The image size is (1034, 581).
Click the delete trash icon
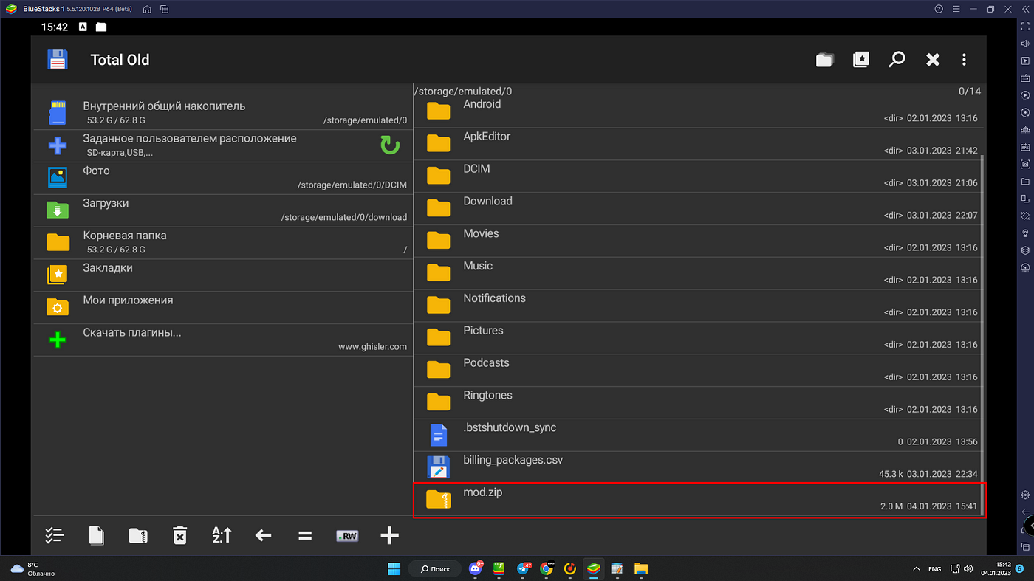tap(179, 536)
